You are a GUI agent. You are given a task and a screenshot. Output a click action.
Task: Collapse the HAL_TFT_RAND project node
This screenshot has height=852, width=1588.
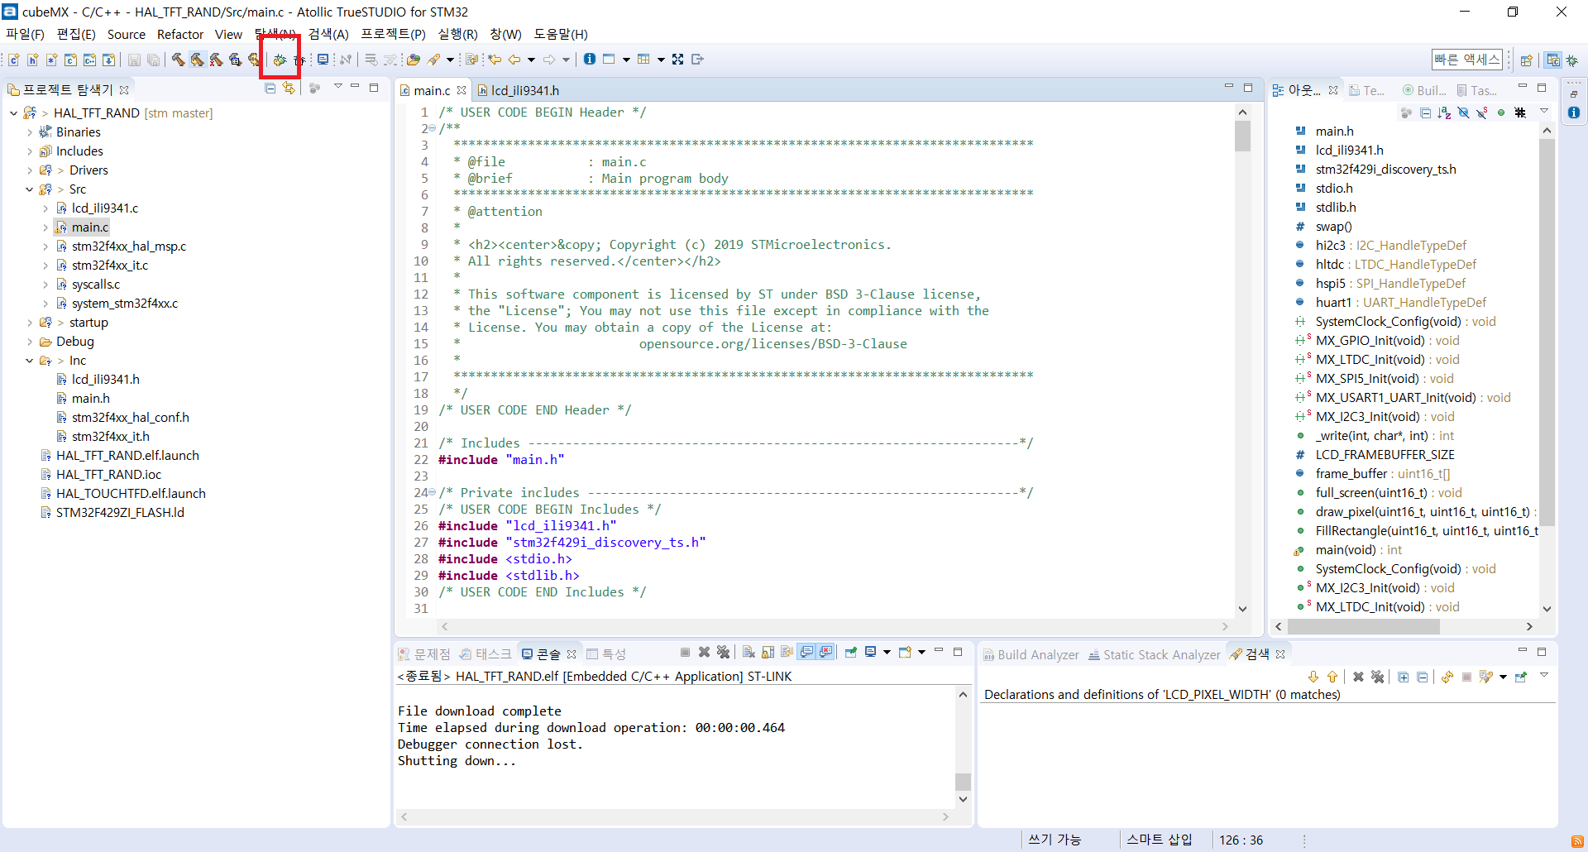click(x=14, y=113)
